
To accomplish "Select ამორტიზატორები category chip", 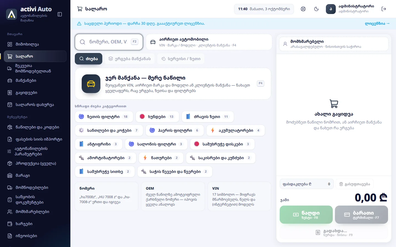I will click(106, 158).
